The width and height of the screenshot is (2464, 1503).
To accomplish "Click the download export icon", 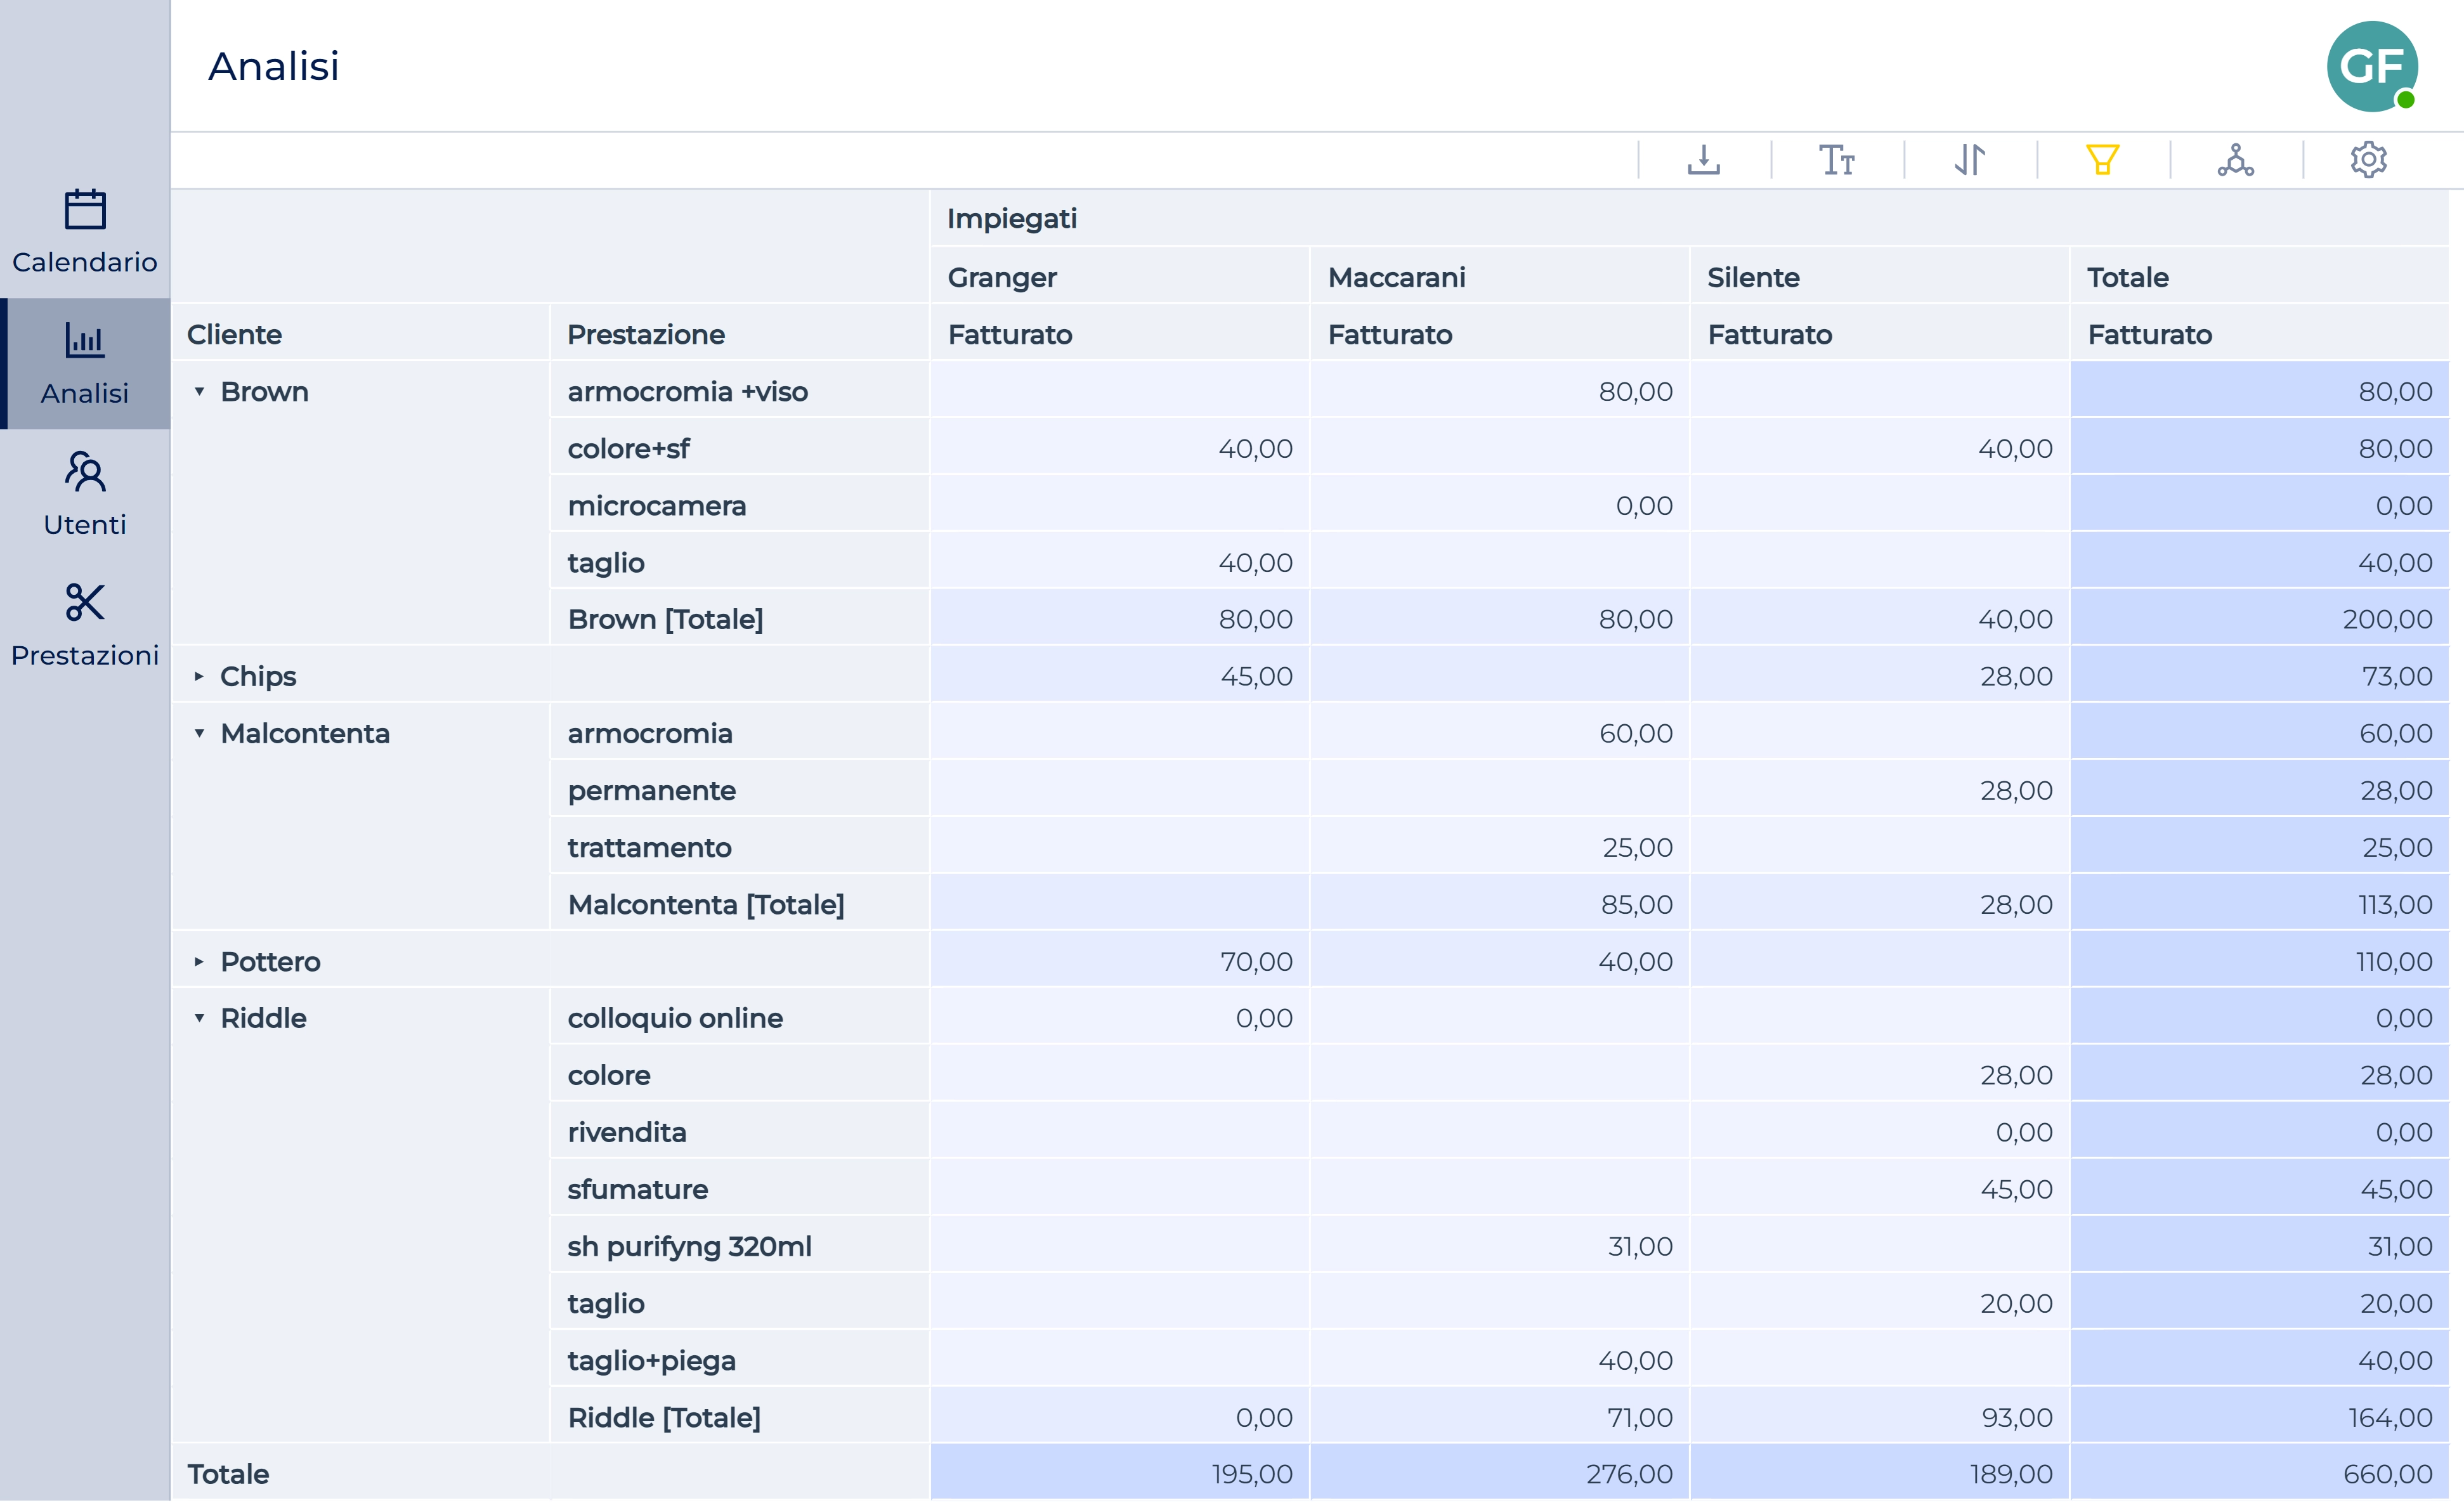I will 1703,160.
